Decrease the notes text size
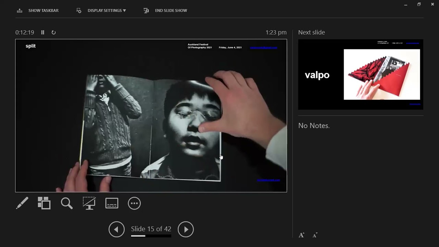 (x=315, y=235)
